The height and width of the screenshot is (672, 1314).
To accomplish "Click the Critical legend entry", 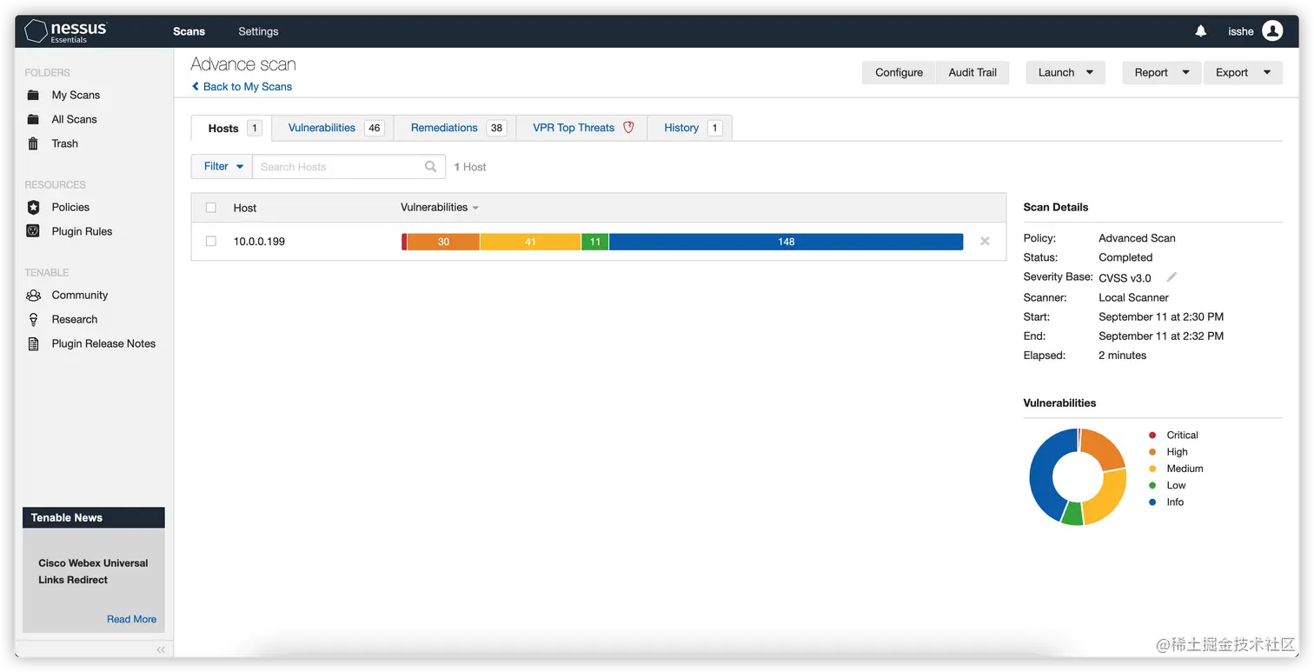I will tap(1173, 435).
